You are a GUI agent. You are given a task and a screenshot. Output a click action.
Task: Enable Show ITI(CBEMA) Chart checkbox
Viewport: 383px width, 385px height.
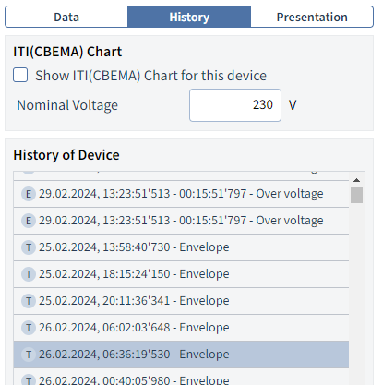20,75
